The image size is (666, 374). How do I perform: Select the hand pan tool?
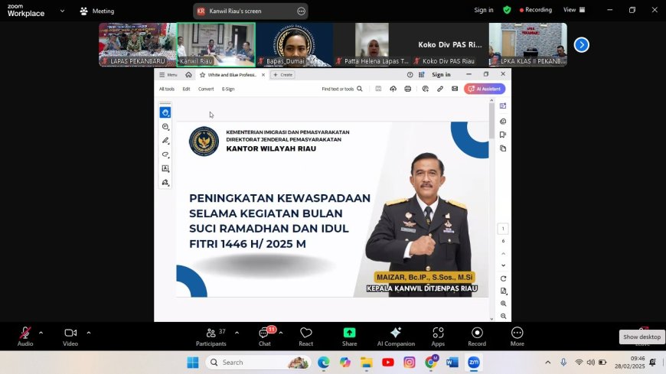[x=165, y=112]
